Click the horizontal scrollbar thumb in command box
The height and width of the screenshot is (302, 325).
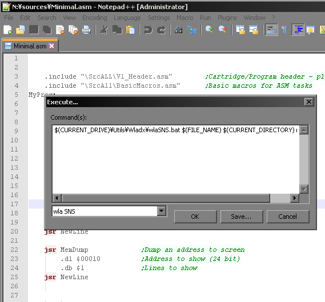click(x=166, y=198)
